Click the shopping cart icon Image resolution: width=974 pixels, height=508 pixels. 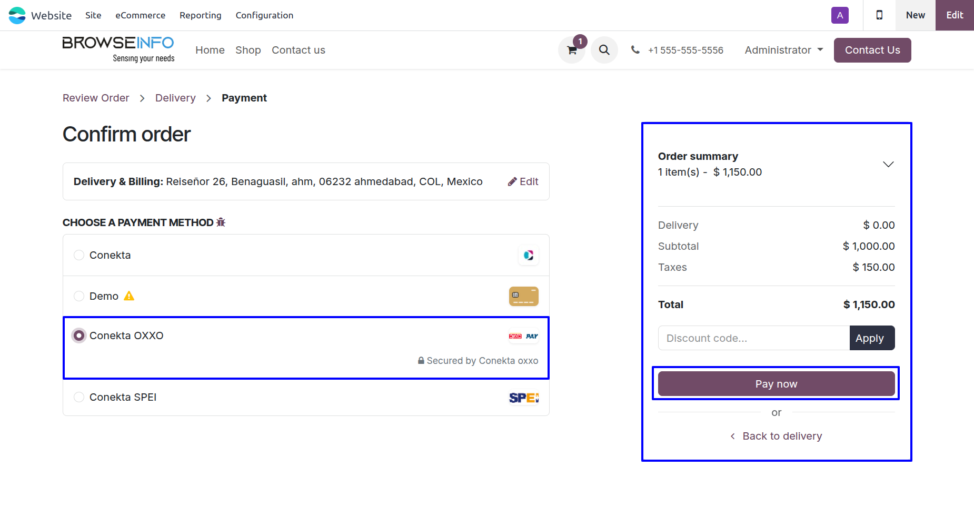(572, 50)
